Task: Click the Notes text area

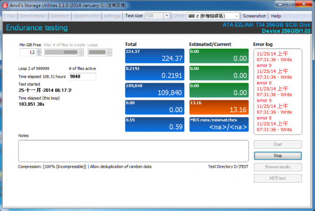Action: click(x=133, y=151)
